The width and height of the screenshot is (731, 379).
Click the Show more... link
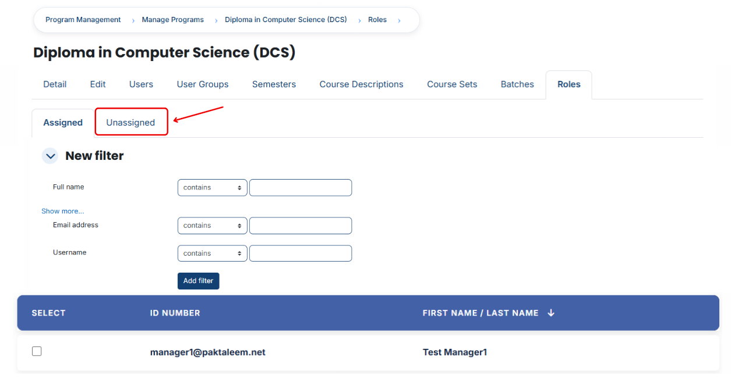[62, 211]
